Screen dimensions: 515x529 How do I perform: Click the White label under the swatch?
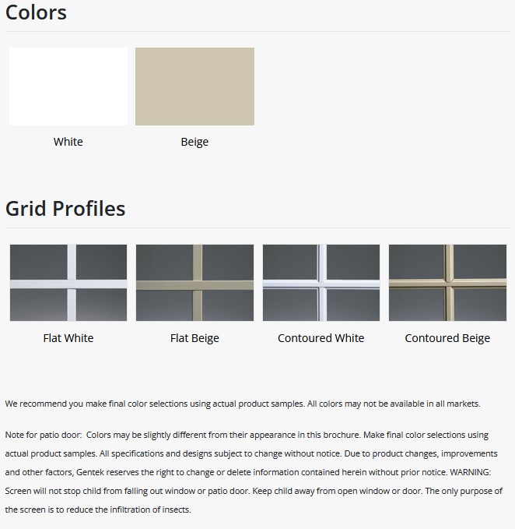click(68, 142)
